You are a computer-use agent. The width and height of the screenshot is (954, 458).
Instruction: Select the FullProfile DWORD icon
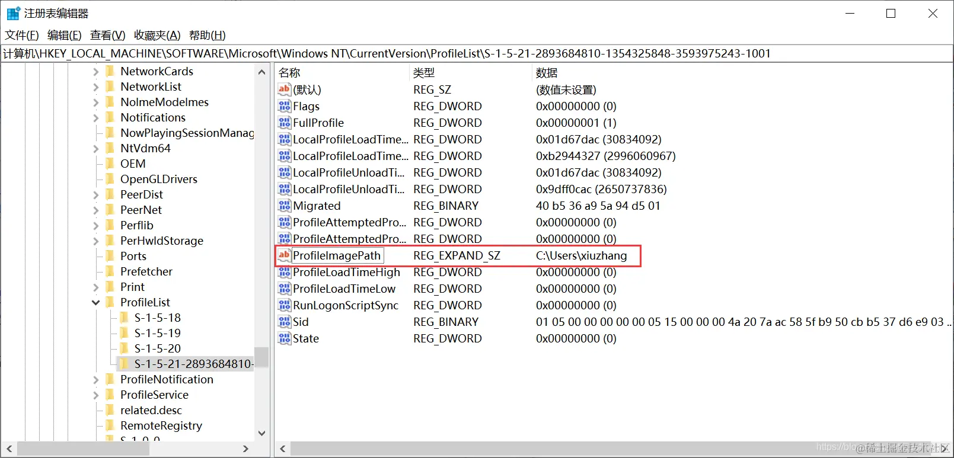pyautogui.click(x=285, y=123)
